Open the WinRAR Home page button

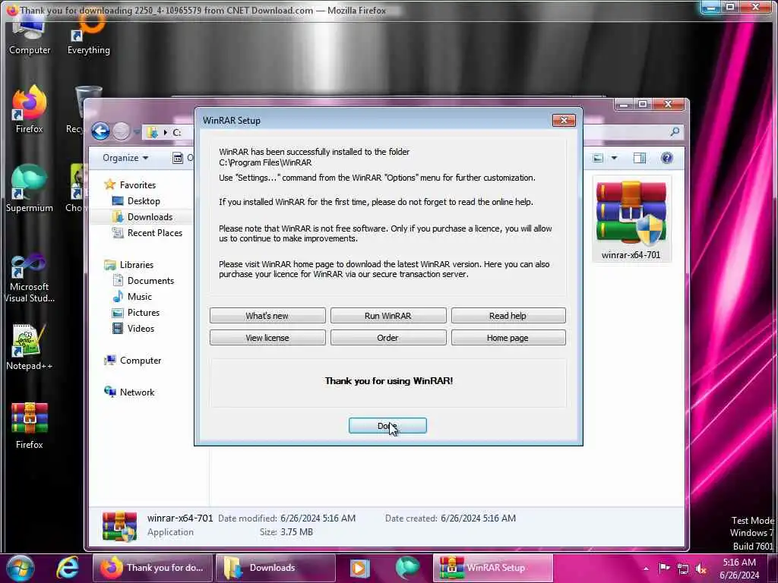pyautogui.click(x=508, y=338)
